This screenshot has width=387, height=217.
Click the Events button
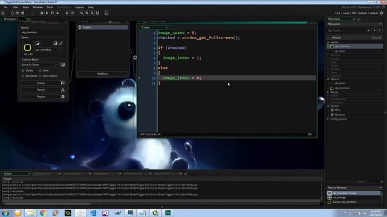tap(41, 83)
